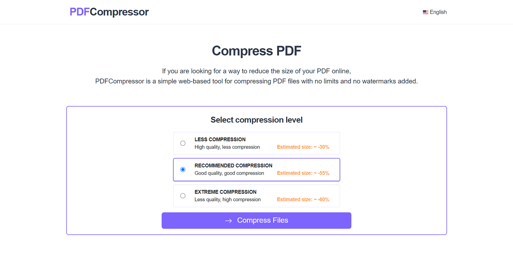Click 'Good quality, good compression' description

[229, 173]
